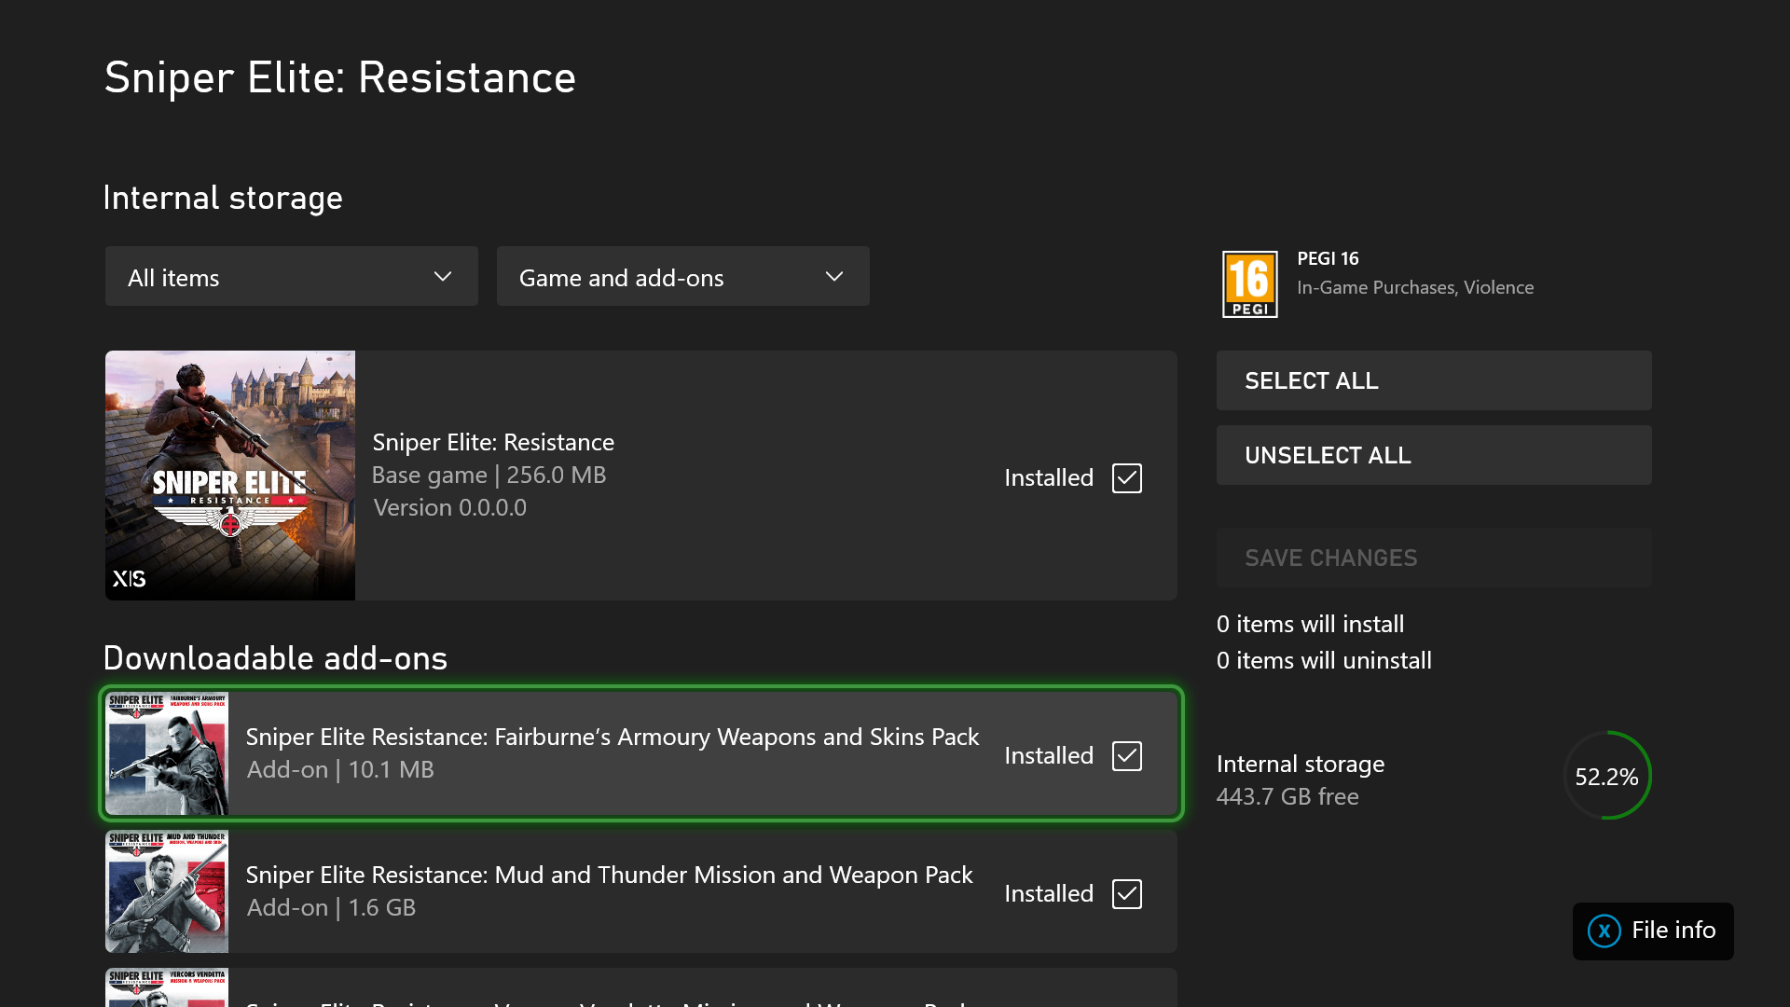Screen dimensions: 1790x1007
Task: Click the Fairburne's Armoury pack thumbnail
Action: coord(167,753)
